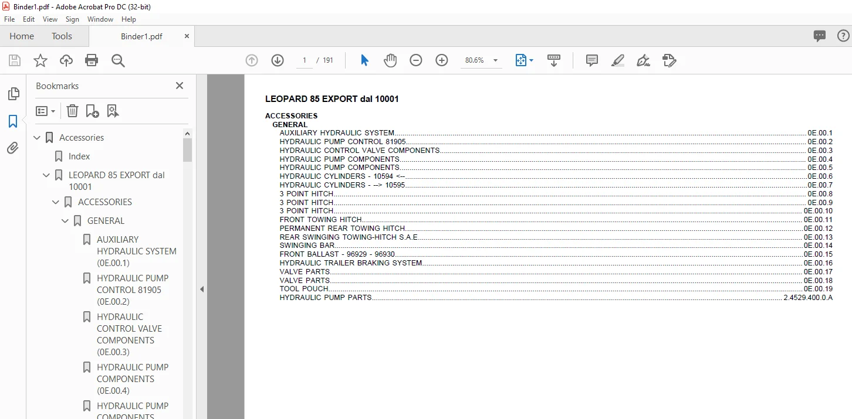Open the Sign document pen tool
Image resolution: width=852 pixels, height=419 pixels.
644,60
